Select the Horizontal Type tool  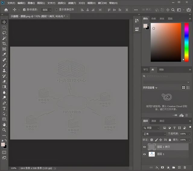click(4, 108)
